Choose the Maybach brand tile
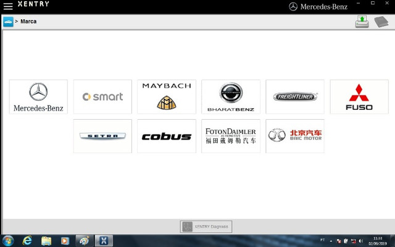The image size is (395, 247). (x=167, y=97)
